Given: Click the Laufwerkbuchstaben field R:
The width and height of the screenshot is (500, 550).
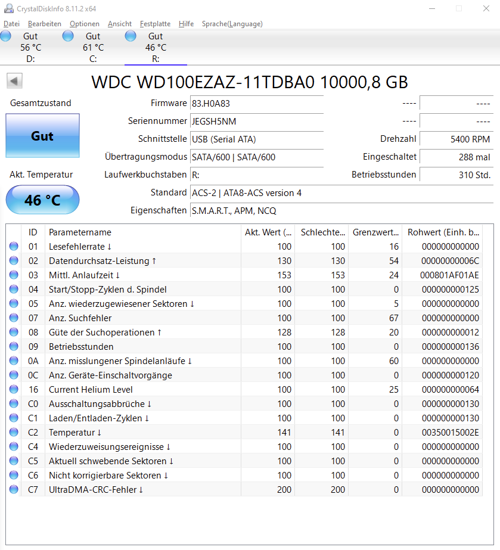Looking at the screenshot, I should click(257, 175).
